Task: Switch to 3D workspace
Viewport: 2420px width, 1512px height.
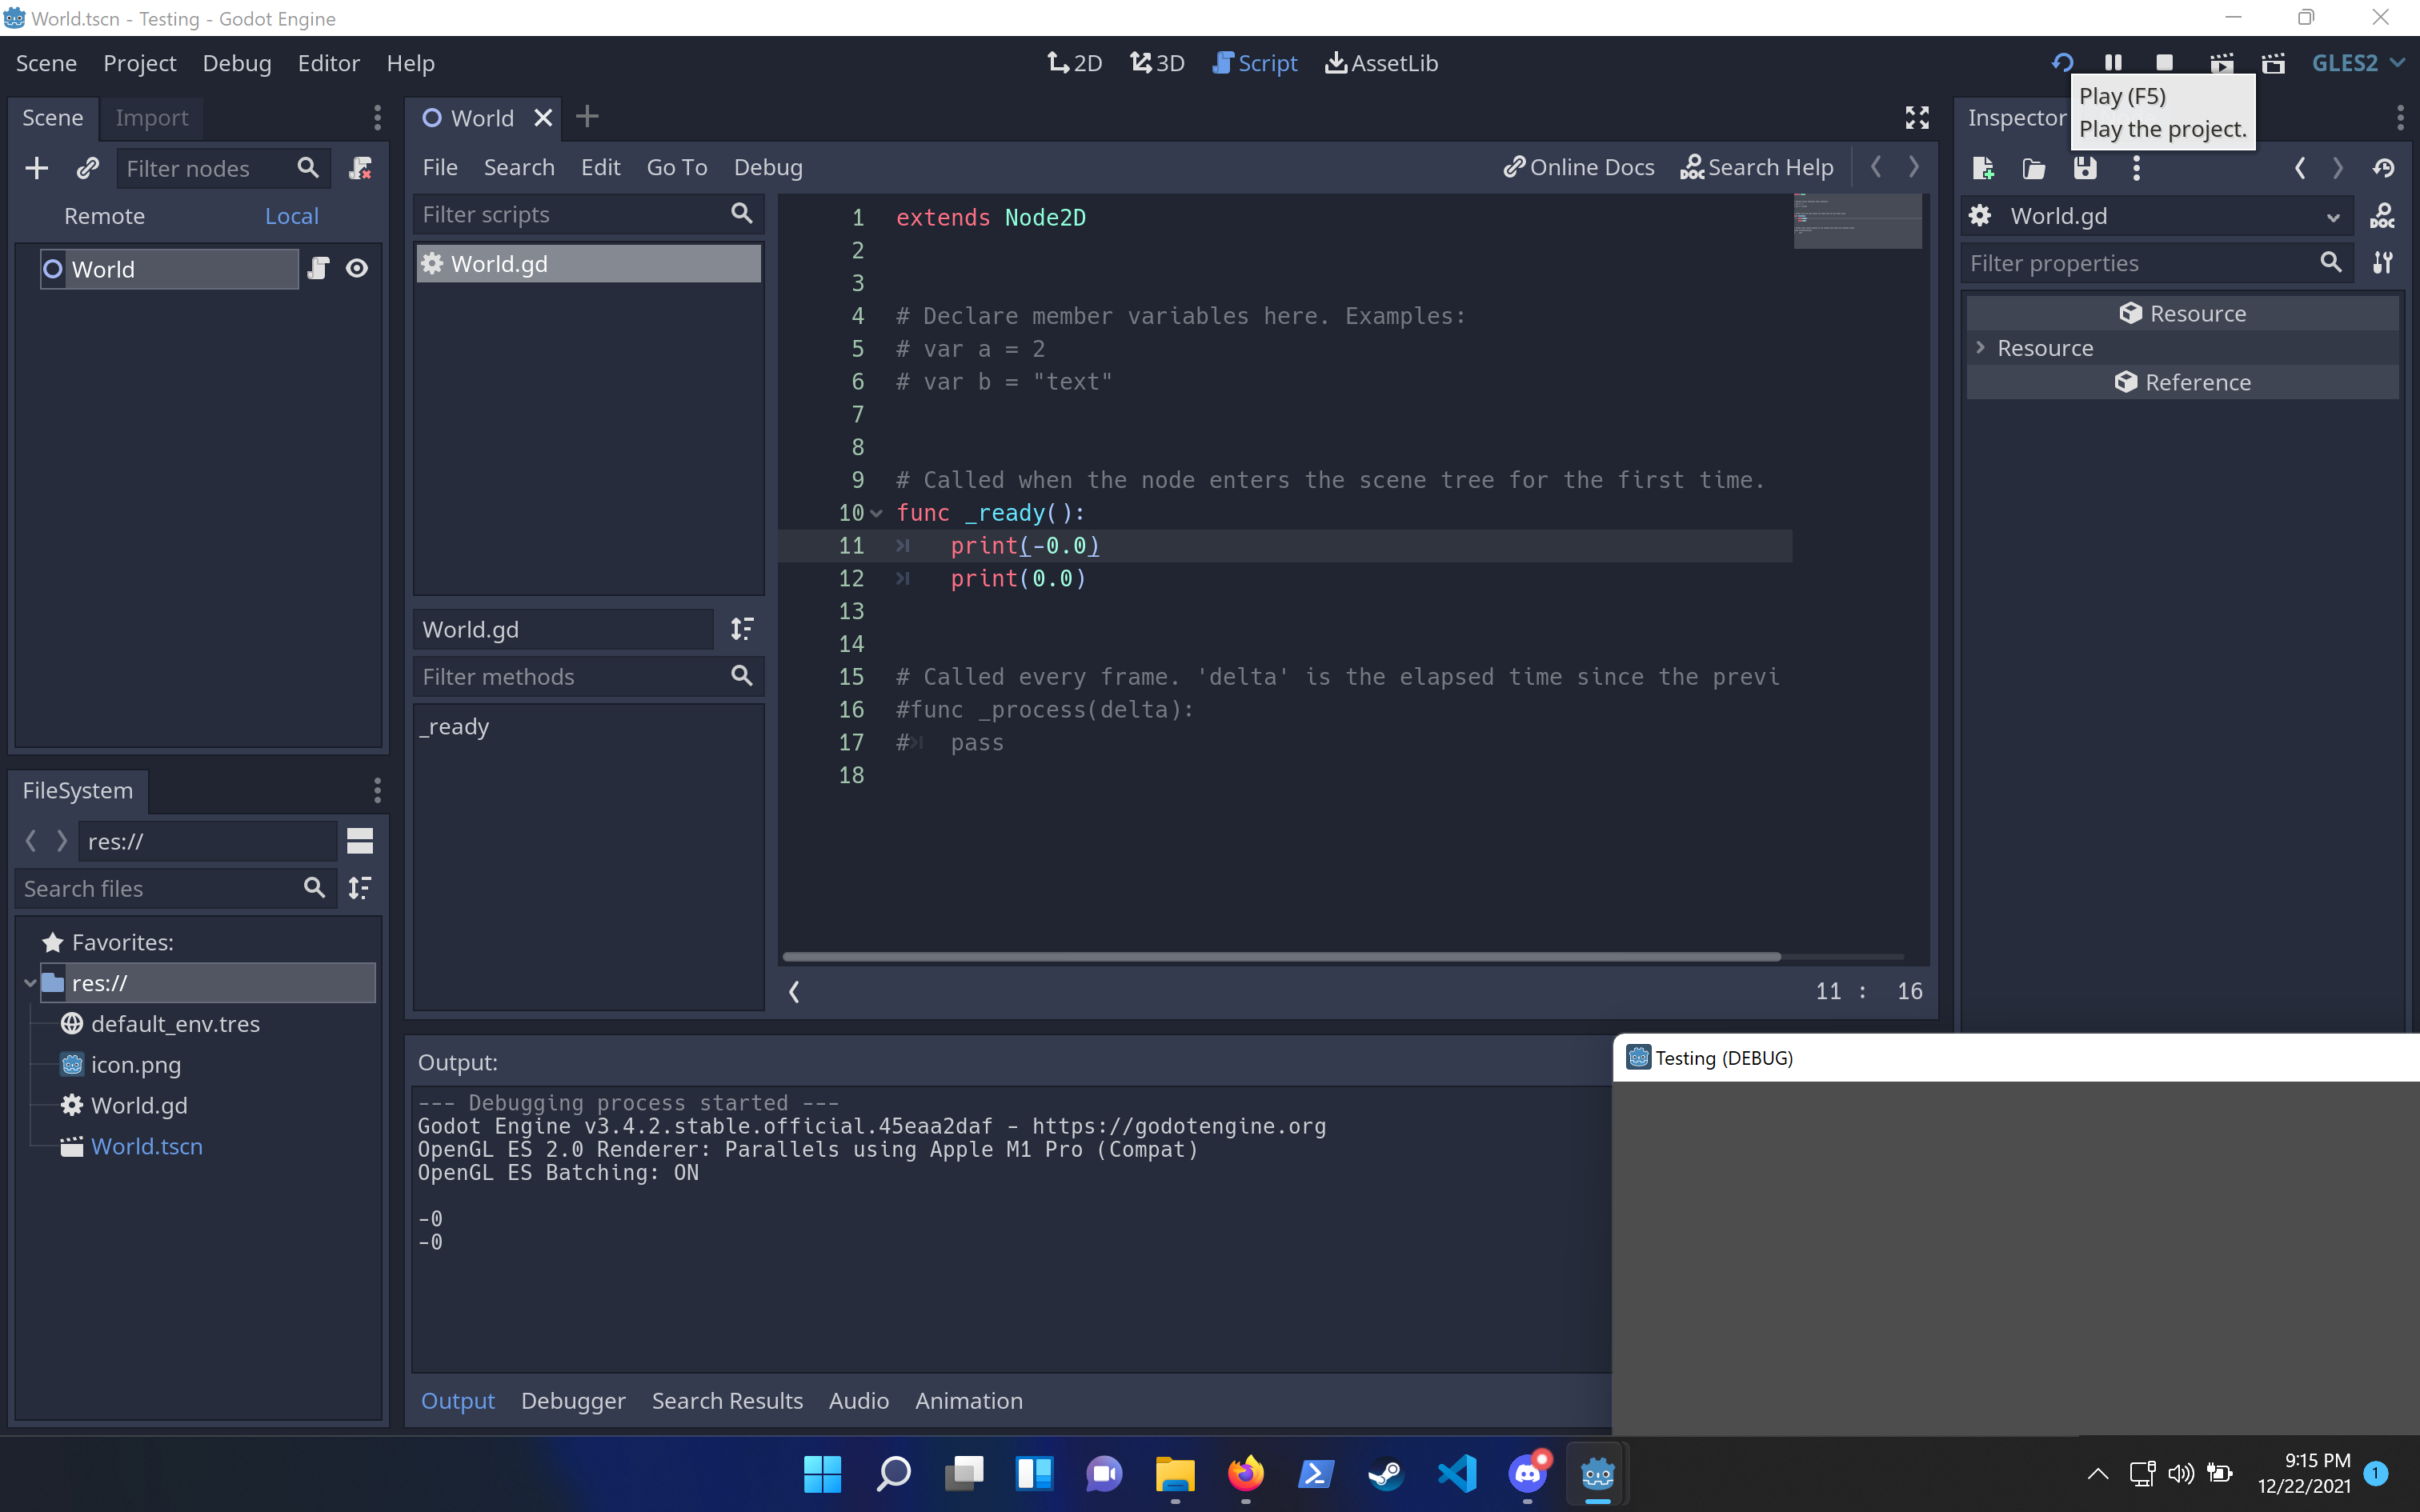Action: tap(1157, 63)
